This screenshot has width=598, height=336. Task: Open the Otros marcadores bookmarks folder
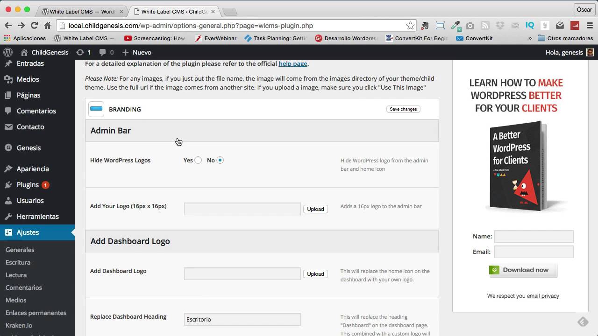565,38
